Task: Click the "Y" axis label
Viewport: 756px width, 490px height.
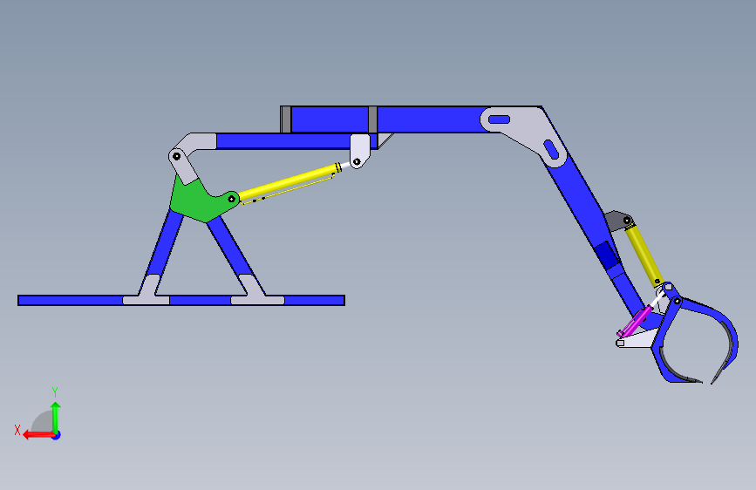Action: tap(55, 391)
